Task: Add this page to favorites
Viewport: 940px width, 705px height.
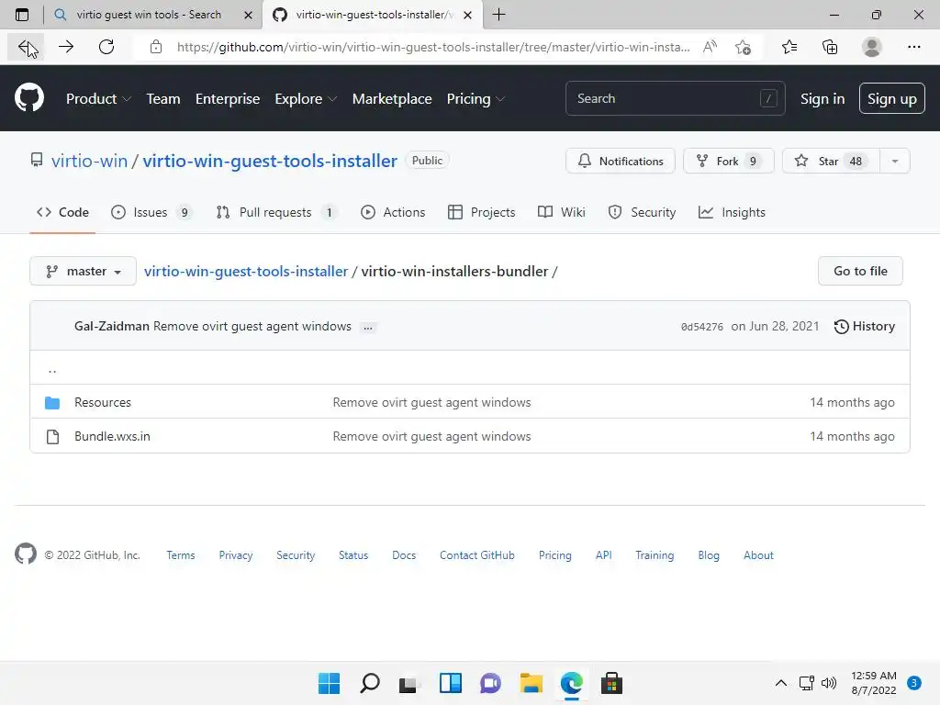Action: pyautogui.click(x=744, y=47)
